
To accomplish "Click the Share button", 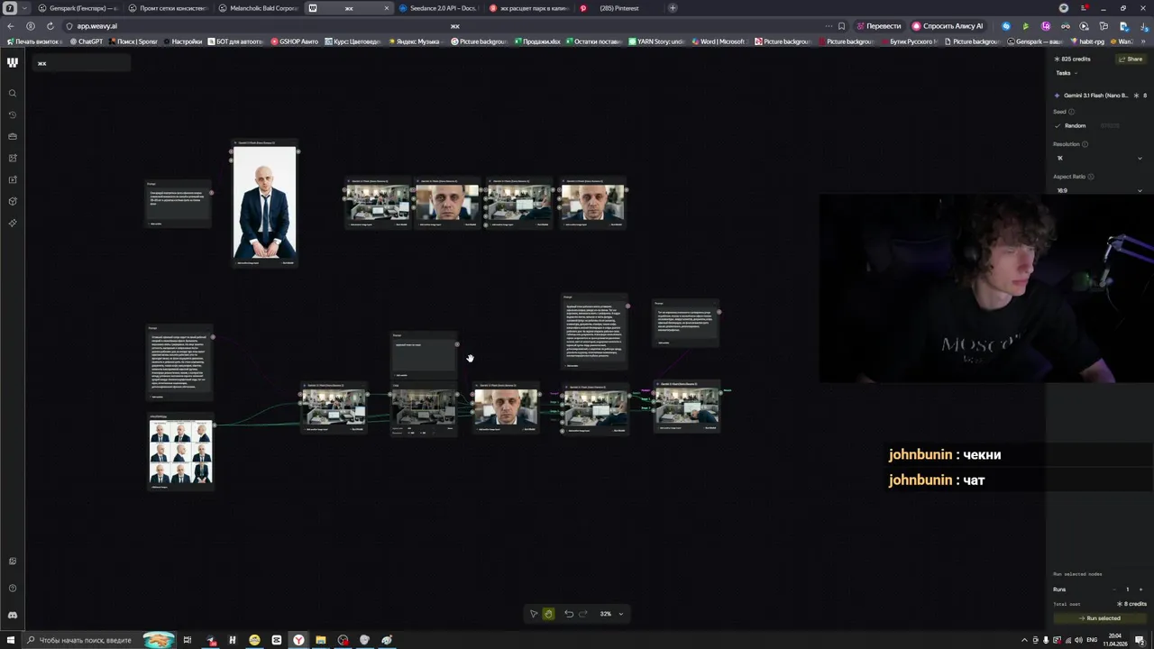I will click(1131, 59).
